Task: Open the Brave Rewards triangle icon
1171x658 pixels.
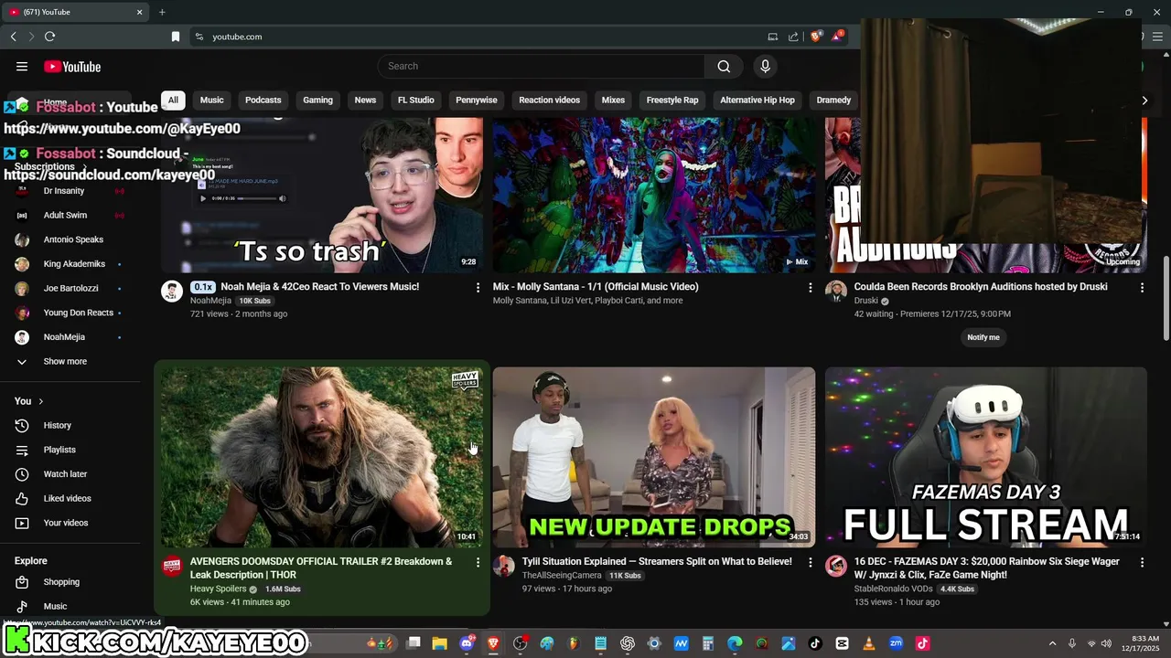Action: coord(837,37)
